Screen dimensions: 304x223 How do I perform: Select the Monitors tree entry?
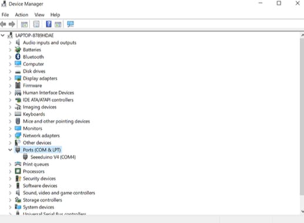coord(32,128)
